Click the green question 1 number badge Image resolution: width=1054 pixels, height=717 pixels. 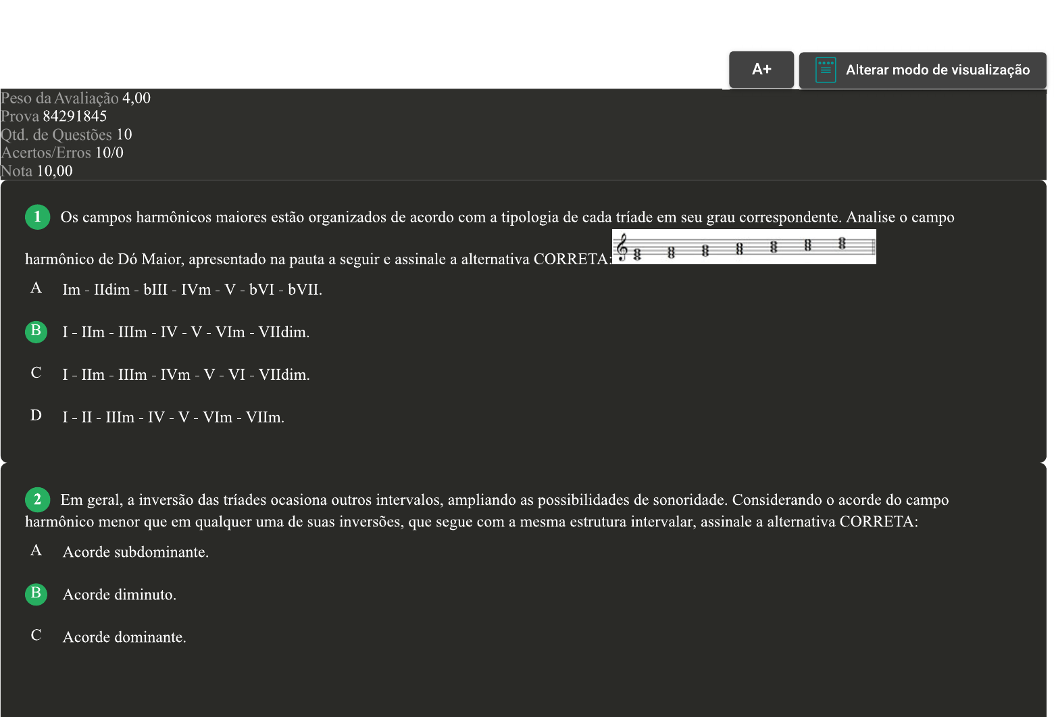pyautogui.click(x=37, y=217)
